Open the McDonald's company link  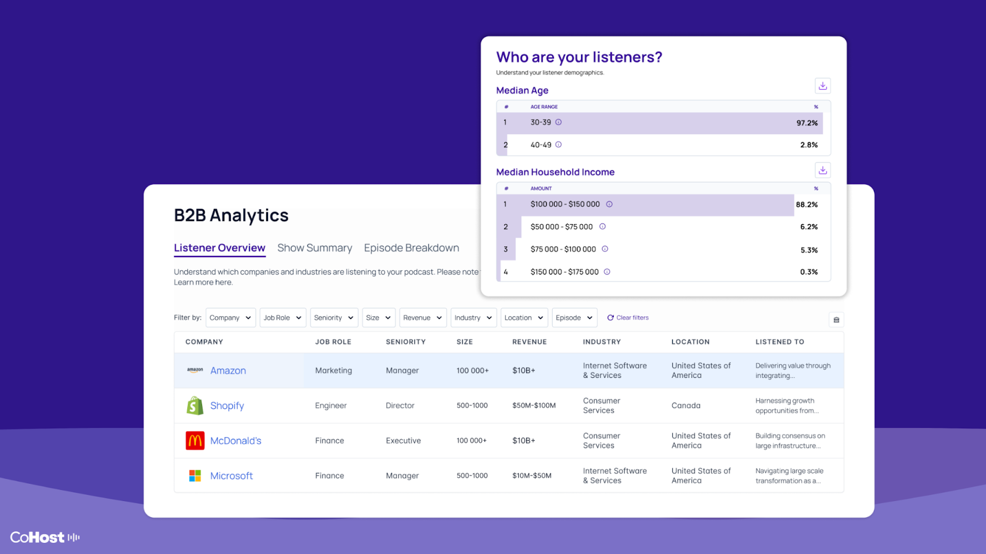coord(235,441)
